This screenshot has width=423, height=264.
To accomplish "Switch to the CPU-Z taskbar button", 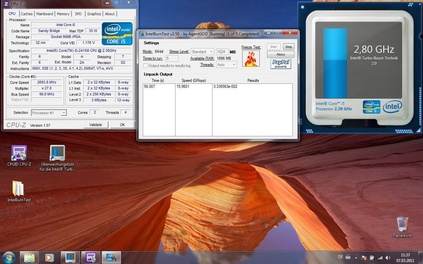I will [x=91, y=257].
